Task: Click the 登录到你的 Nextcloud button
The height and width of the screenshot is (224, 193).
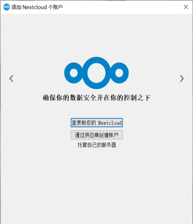Action: 97,123
